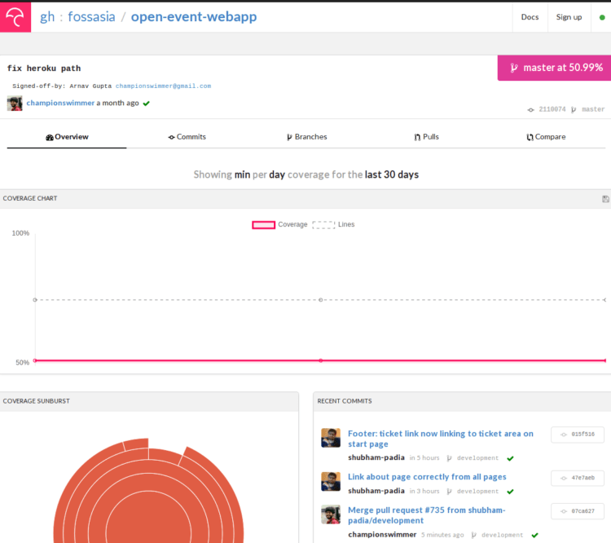The image size is (611, 543).
Task: Click the green checkmark next to a month ago
Action: [147, 104]
